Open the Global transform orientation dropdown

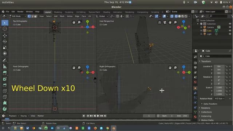[102, 16]
